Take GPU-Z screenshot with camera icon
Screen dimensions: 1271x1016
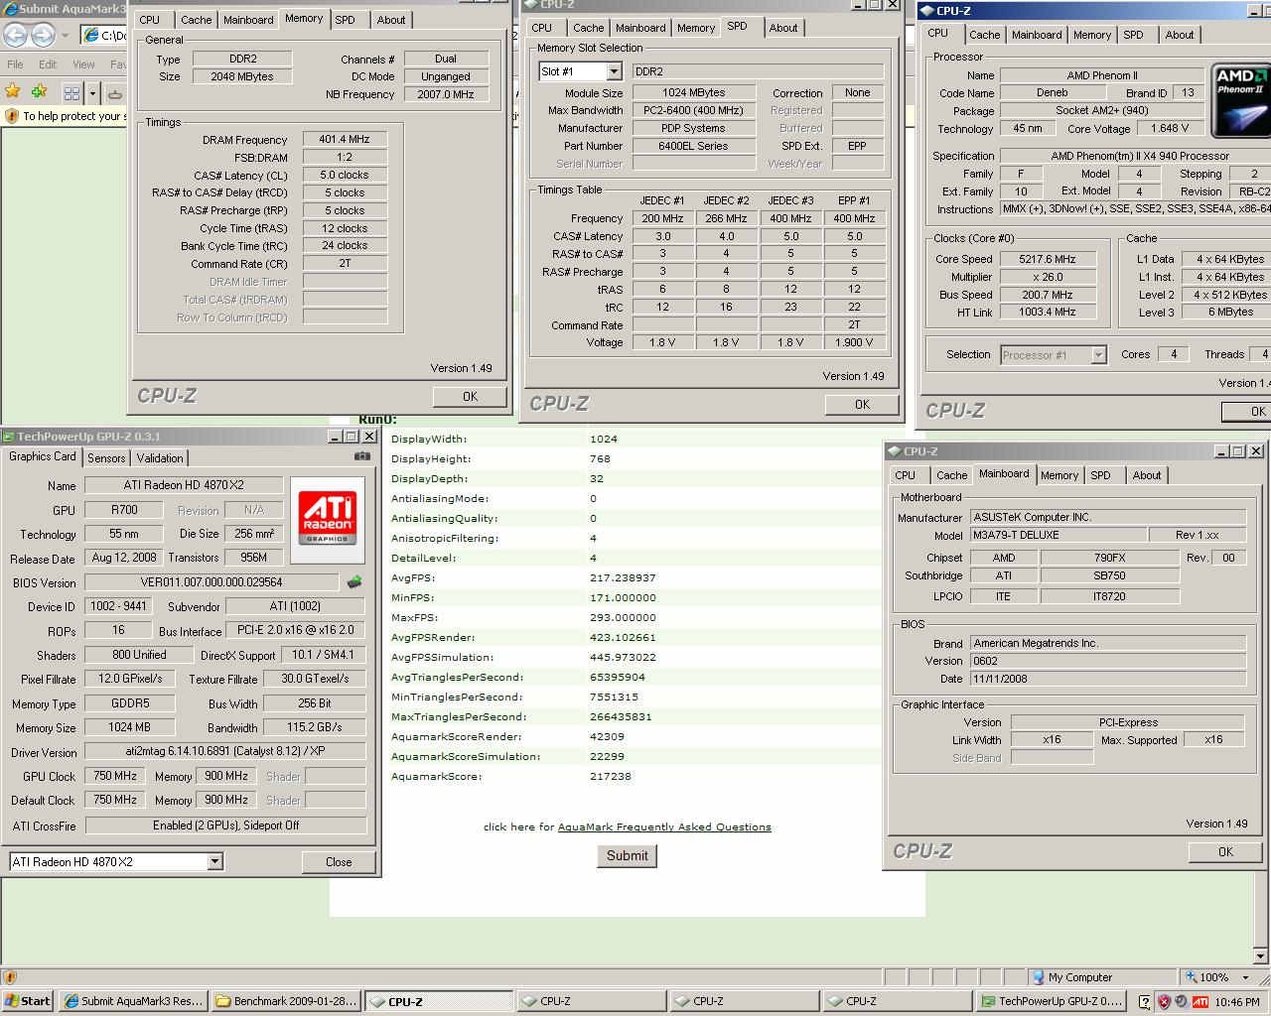point(361,456)
